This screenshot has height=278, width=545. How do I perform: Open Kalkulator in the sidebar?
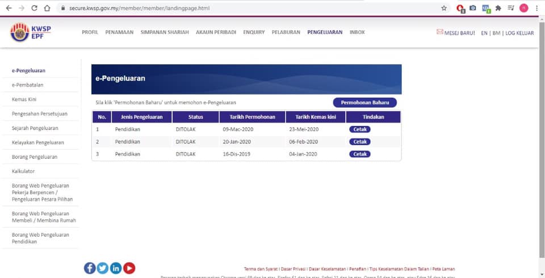point(23,171)
